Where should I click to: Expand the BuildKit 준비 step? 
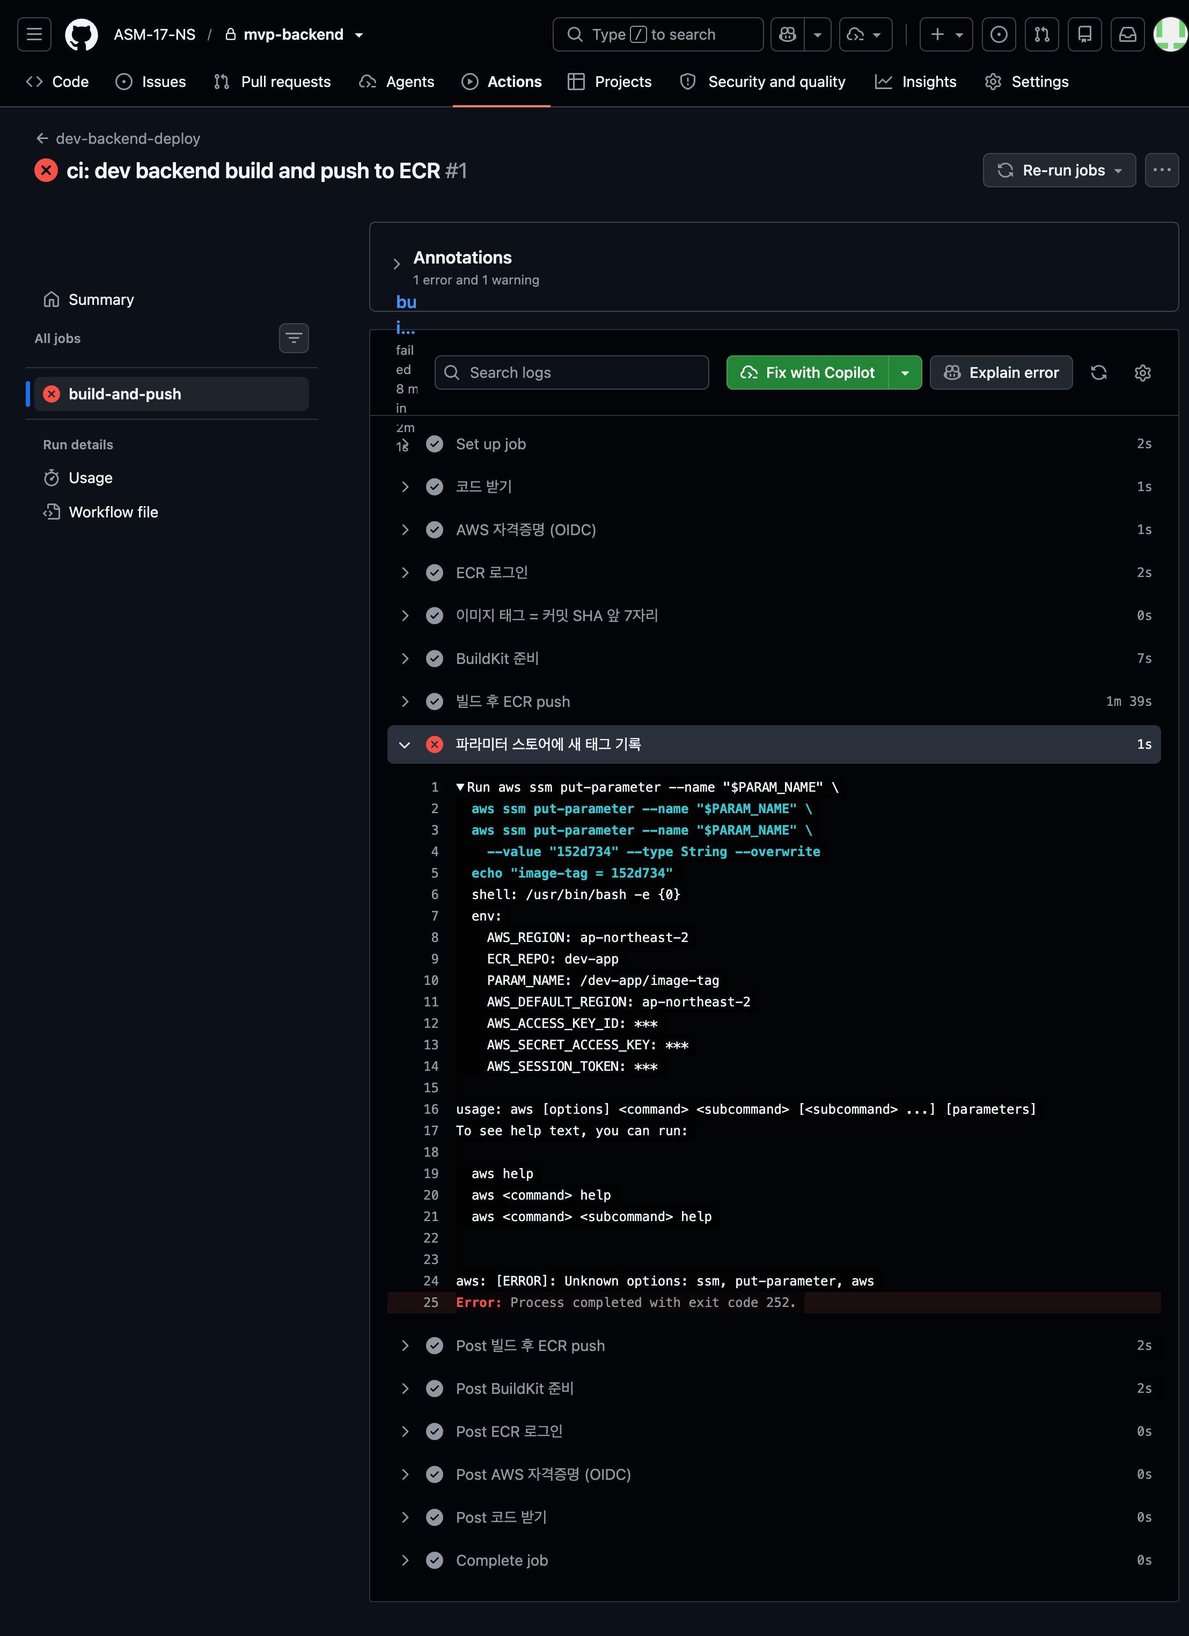[774, 659]
